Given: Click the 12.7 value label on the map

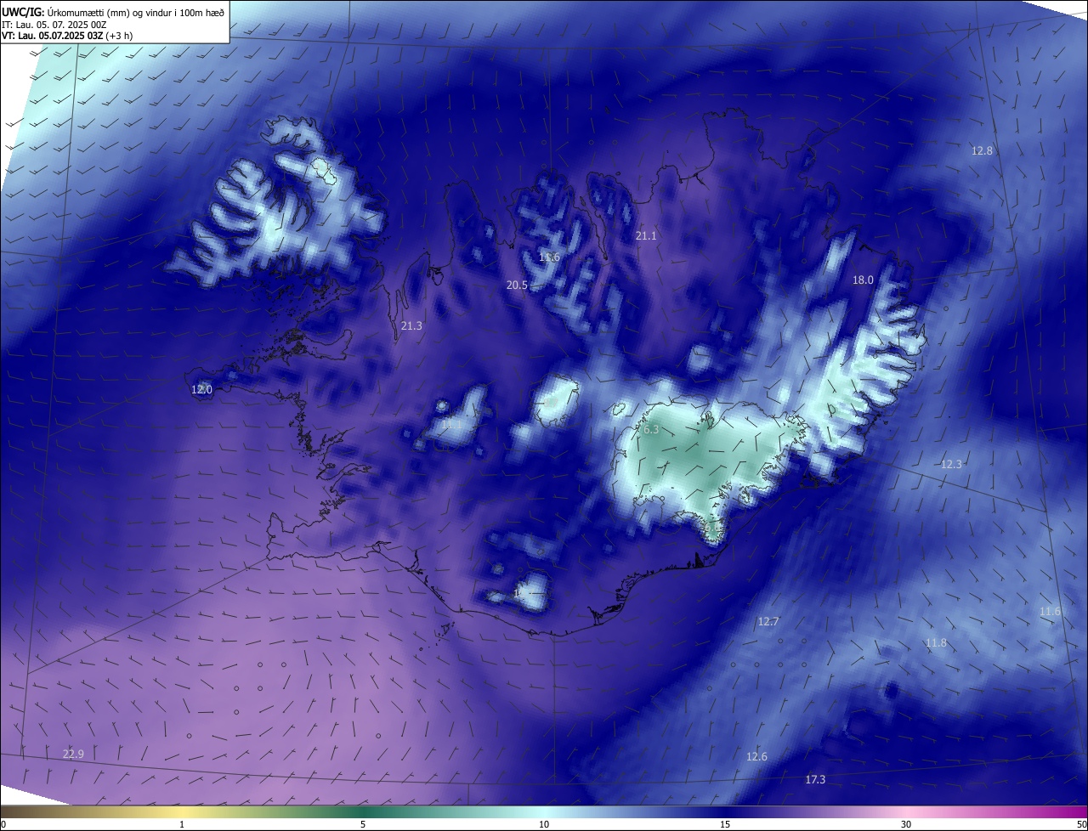Looking at the screenshot, I should (768, 622).
